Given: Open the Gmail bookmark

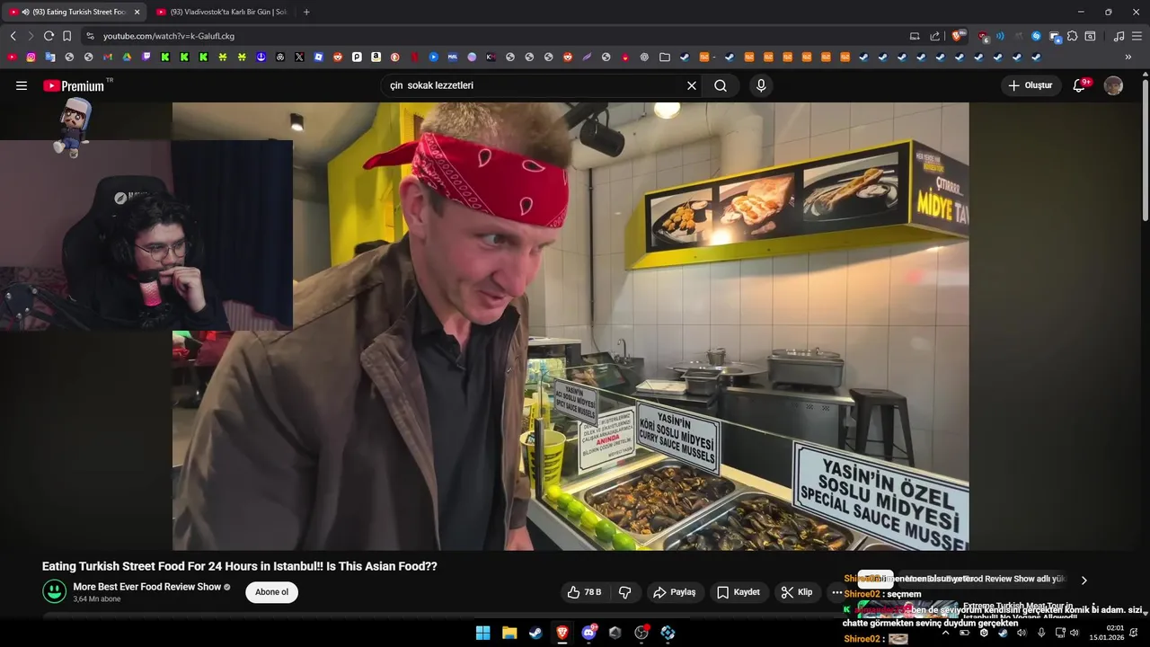Looking at the screenshot, I should click(107, 57).
